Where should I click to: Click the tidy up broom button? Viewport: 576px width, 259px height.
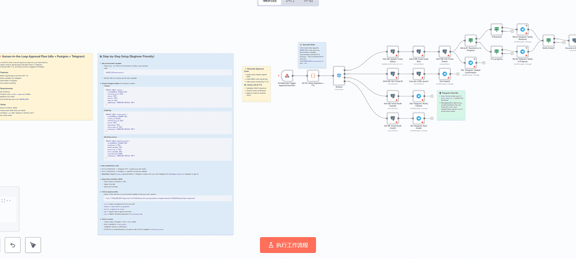(33, 245)
